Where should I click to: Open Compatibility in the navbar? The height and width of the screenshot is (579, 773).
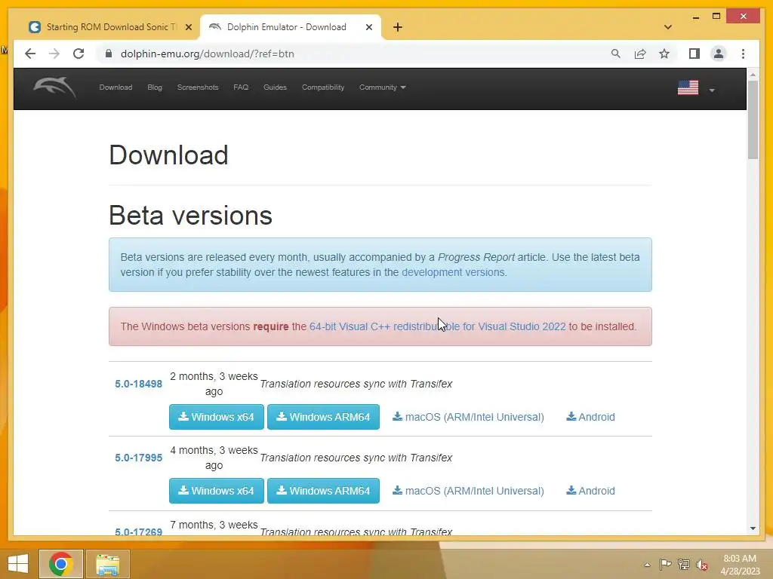click(x=323, y=87)
